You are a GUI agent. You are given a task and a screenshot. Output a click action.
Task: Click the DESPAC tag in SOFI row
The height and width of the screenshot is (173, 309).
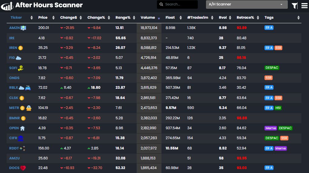272,68
